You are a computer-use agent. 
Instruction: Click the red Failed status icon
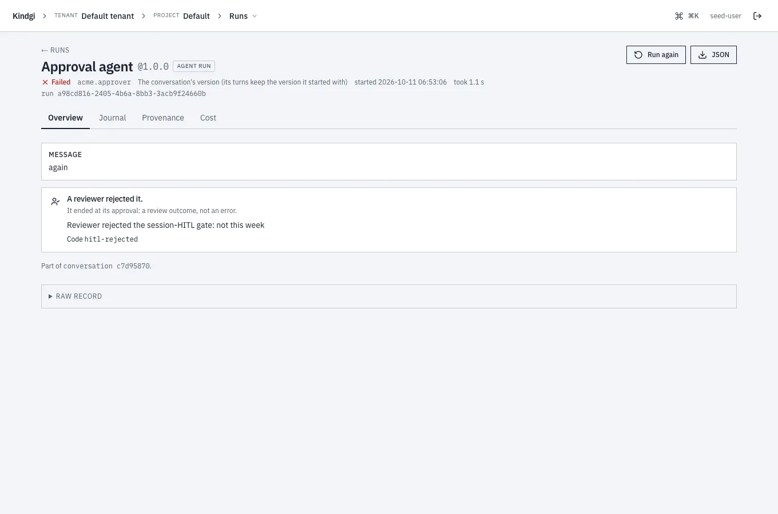point(45,82)
